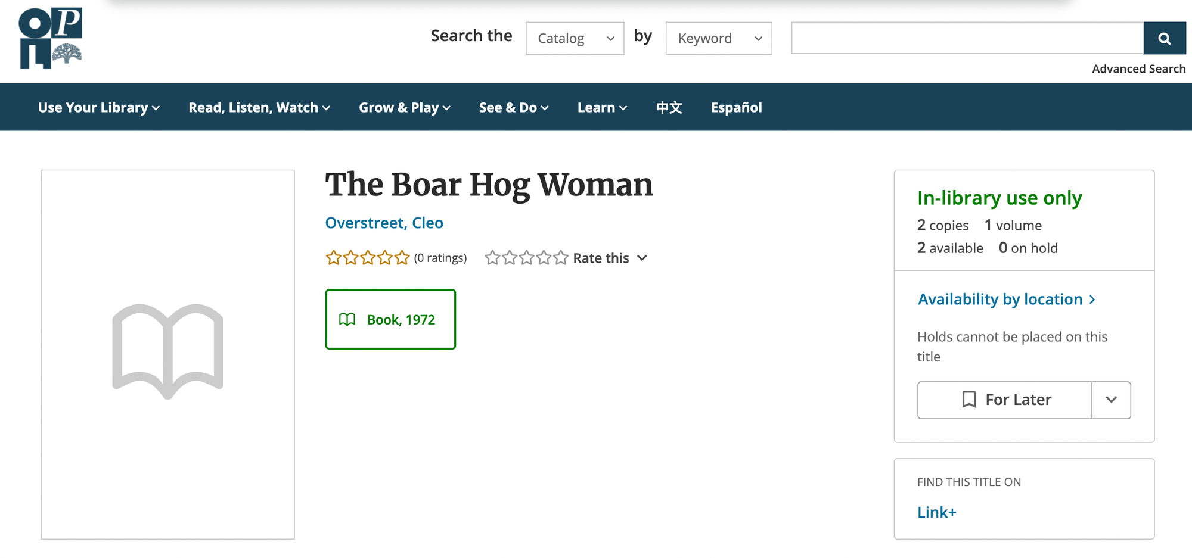Expand the For Later shelf options arrow
The width and height of the screenshot is (1192, 558).
[1111, 400]
